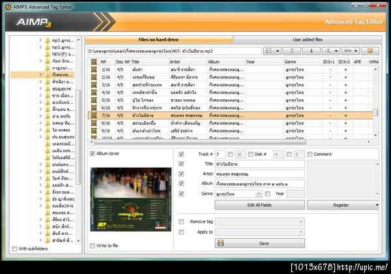
Task: Uncheck the Artist field checkbox
Action: pos(181,174)
